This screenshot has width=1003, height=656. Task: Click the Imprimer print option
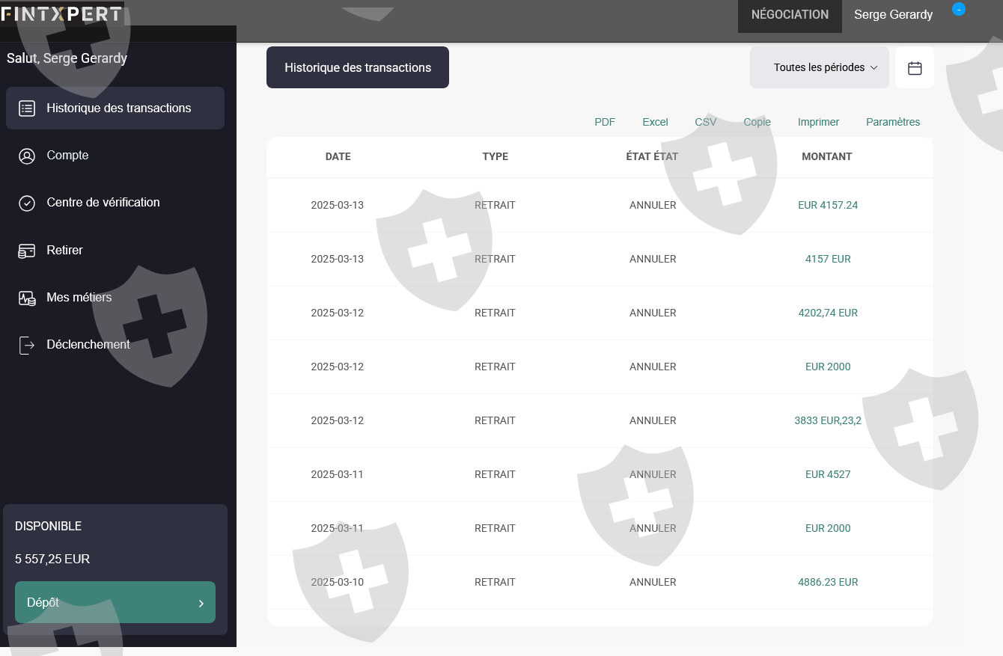tap(818, 122)
